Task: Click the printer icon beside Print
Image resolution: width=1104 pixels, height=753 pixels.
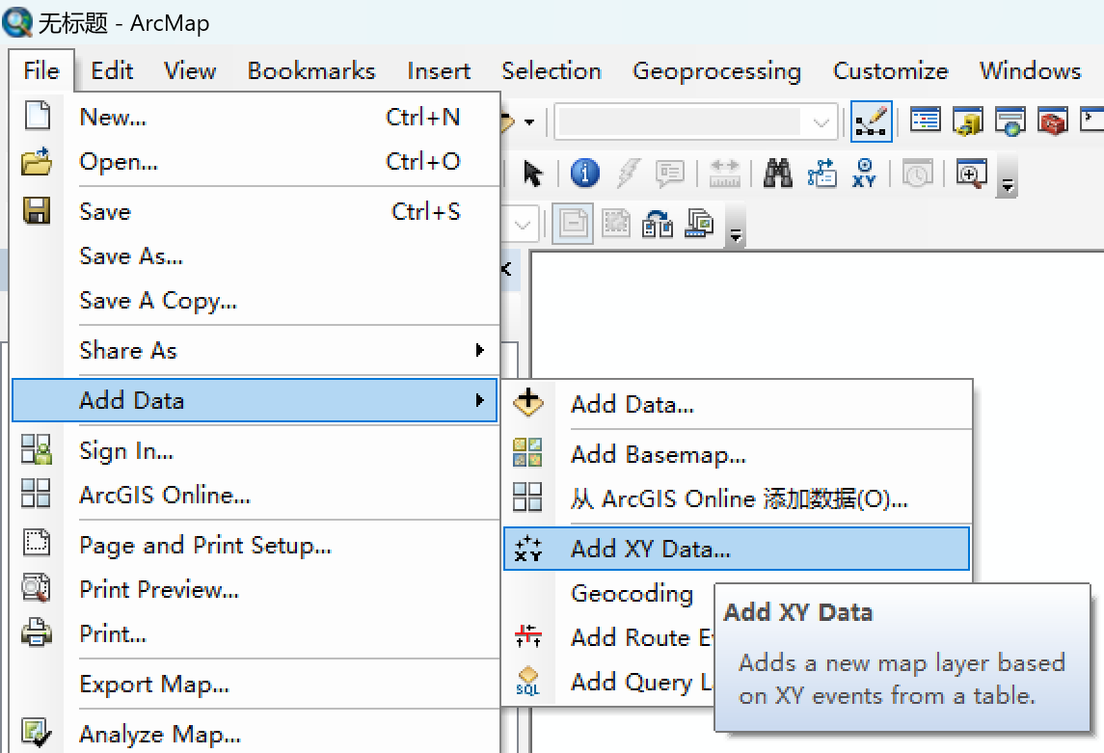Action: tap(36, 632)
